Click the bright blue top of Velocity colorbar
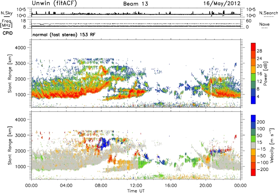This screenshot has width=278, height=193. point(253,118)
